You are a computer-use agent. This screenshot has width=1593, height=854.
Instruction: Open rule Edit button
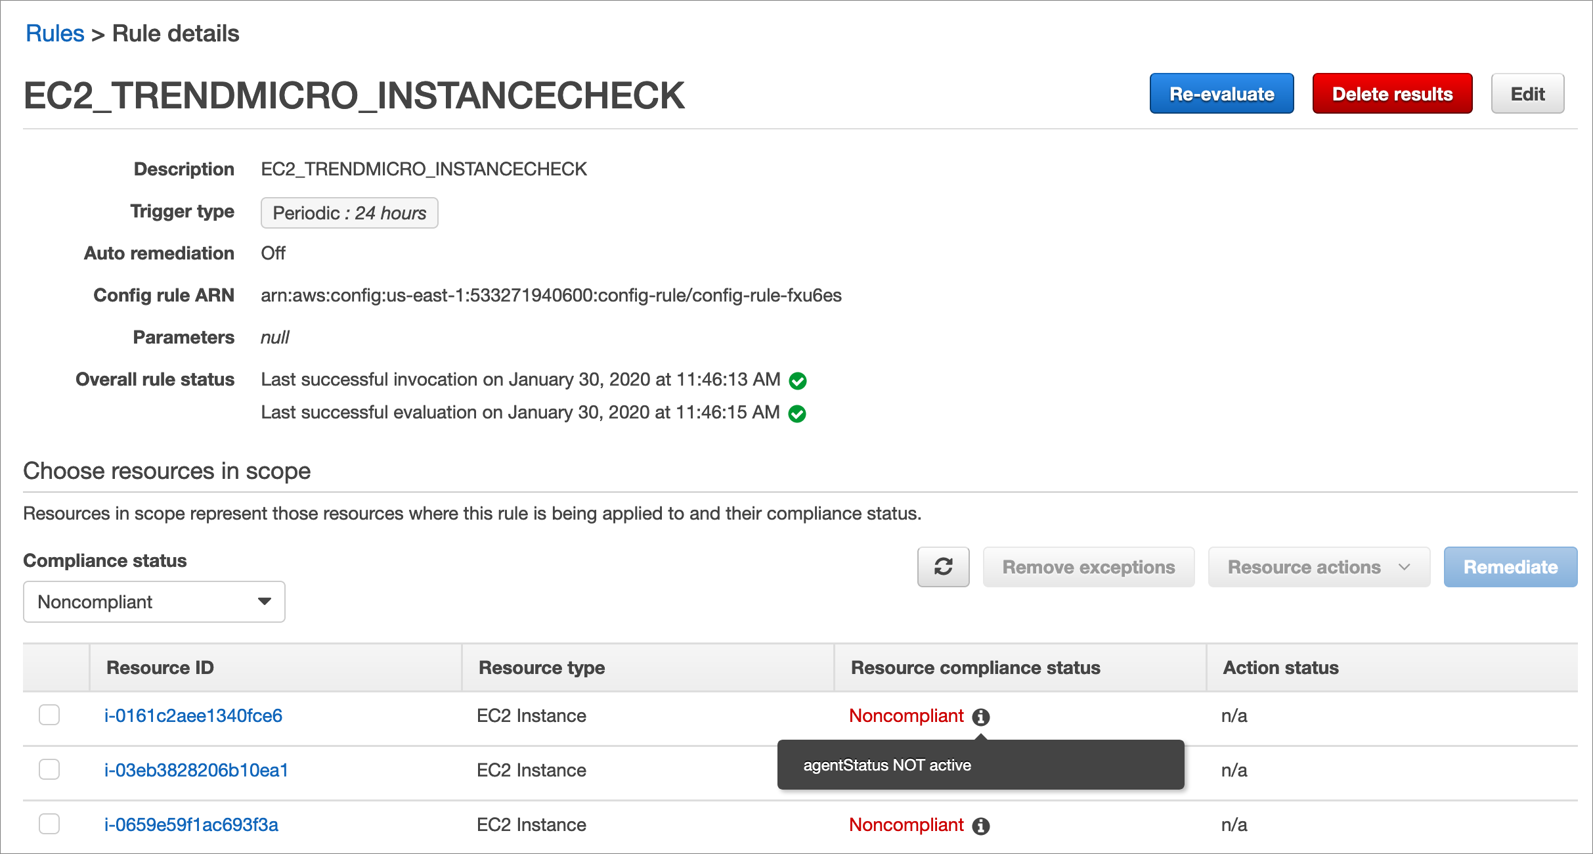(1527, 94)
